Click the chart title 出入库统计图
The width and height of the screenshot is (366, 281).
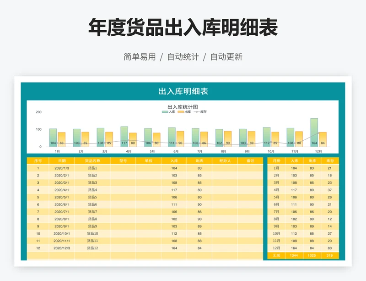183,107
